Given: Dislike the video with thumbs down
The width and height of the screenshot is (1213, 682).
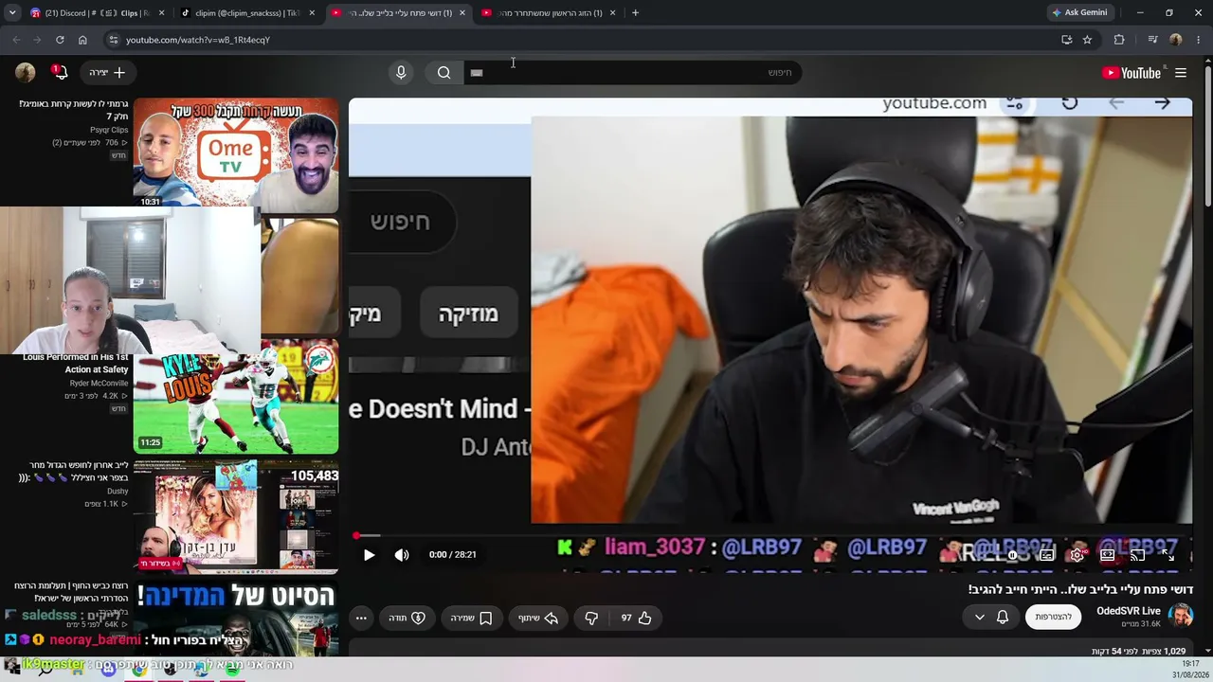Looking at the screenshot, I should (x=591, y=618).
